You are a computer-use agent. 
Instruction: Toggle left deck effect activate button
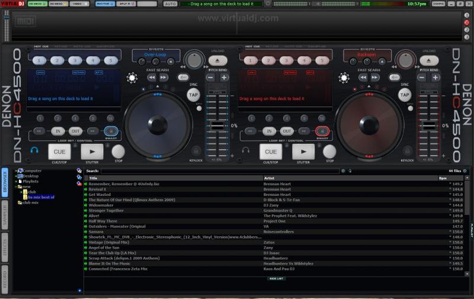point(171,62)
